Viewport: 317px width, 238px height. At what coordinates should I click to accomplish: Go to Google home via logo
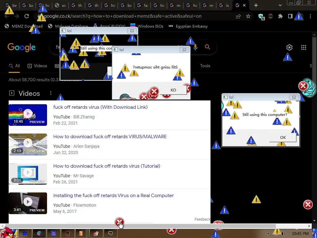(22, 48)
